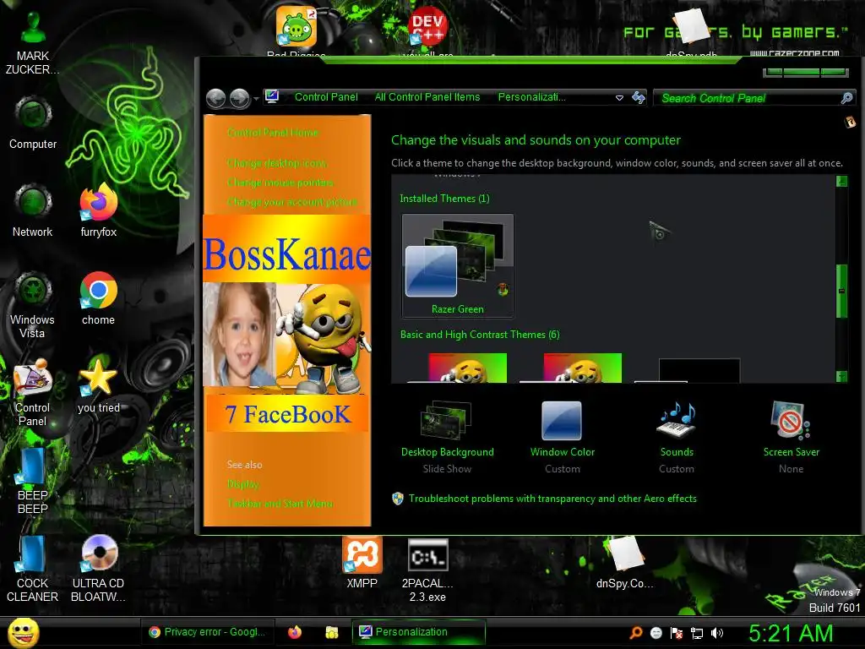The image size is (865, 649).
Task: Open Troubleshoot transparency and Aero effects link
Action: [552, 499]
